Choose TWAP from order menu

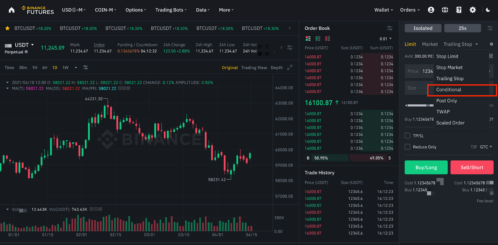tap(461, 112)
